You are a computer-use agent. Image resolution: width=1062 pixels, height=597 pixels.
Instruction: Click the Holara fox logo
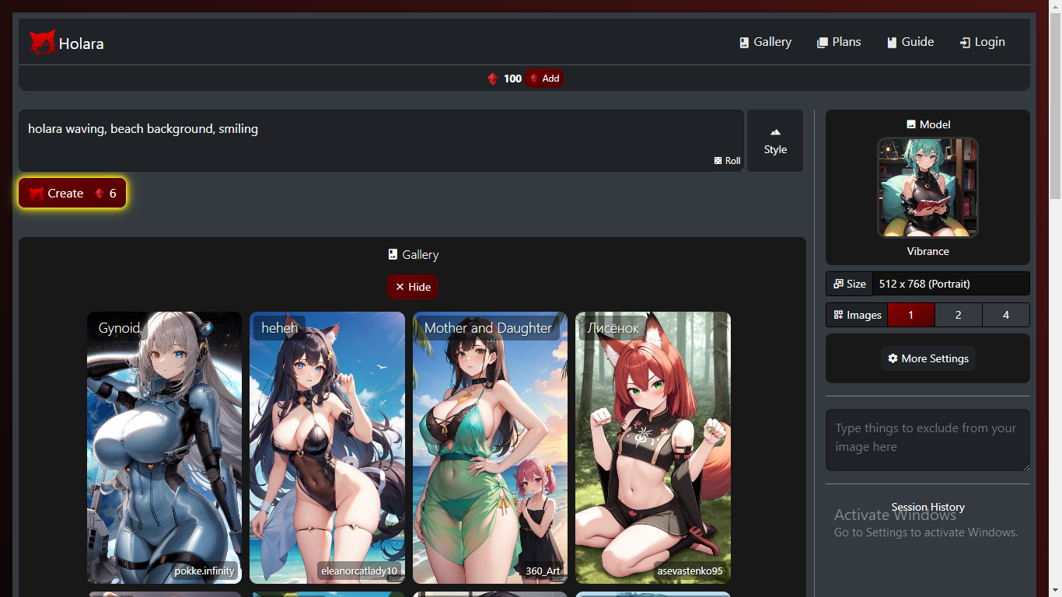[x=41, y=40]
